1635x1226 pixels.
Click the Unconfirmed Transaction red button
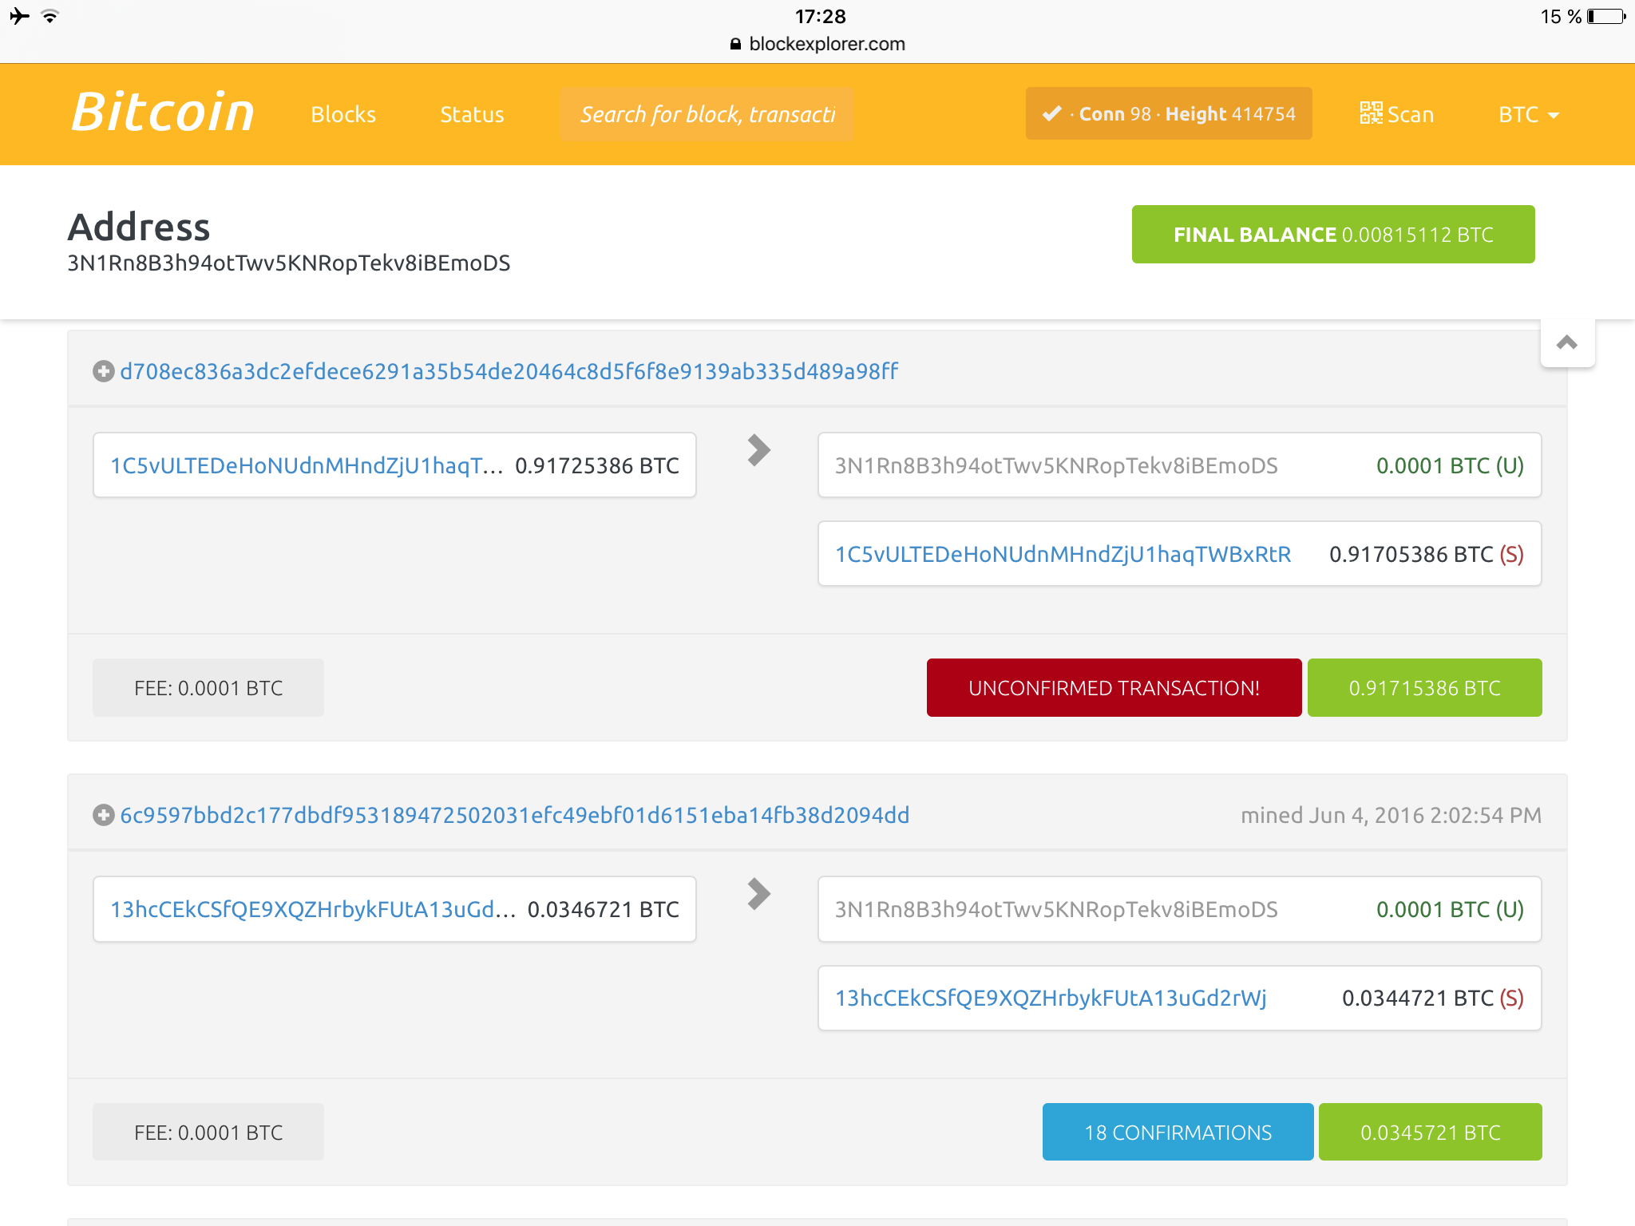(x=1114, y=688)
